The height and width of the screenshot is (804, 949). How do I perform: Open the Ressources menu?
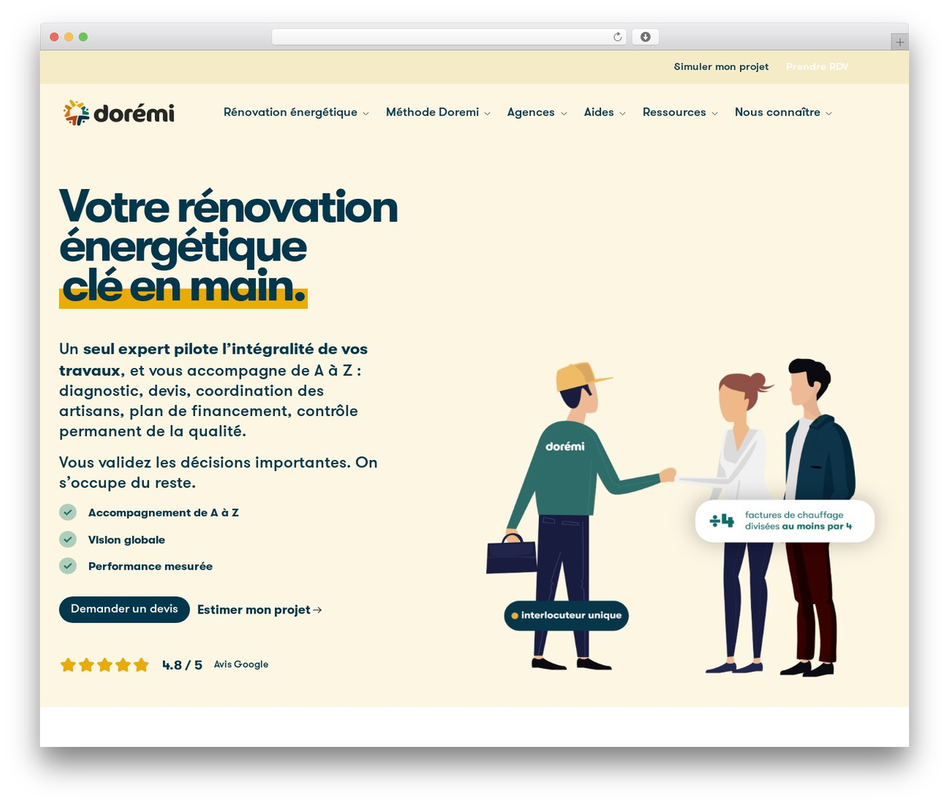[674, 112]
